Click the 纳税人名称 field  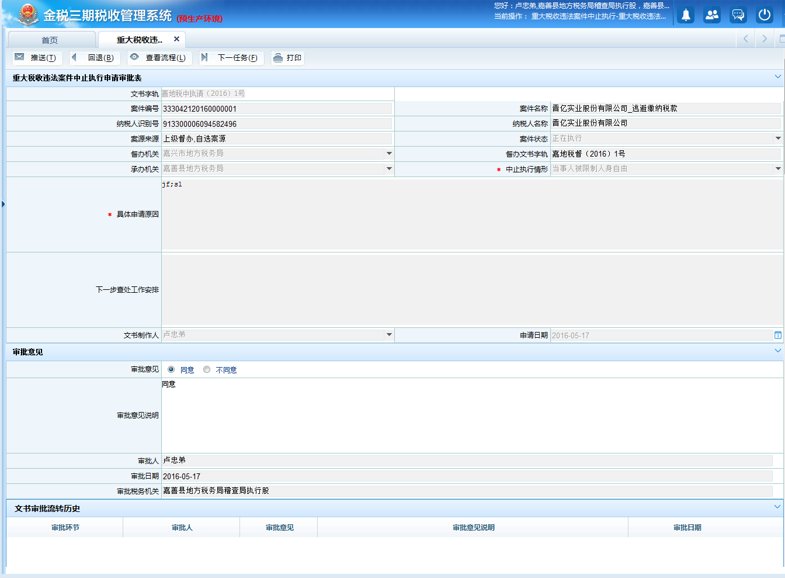666,123
